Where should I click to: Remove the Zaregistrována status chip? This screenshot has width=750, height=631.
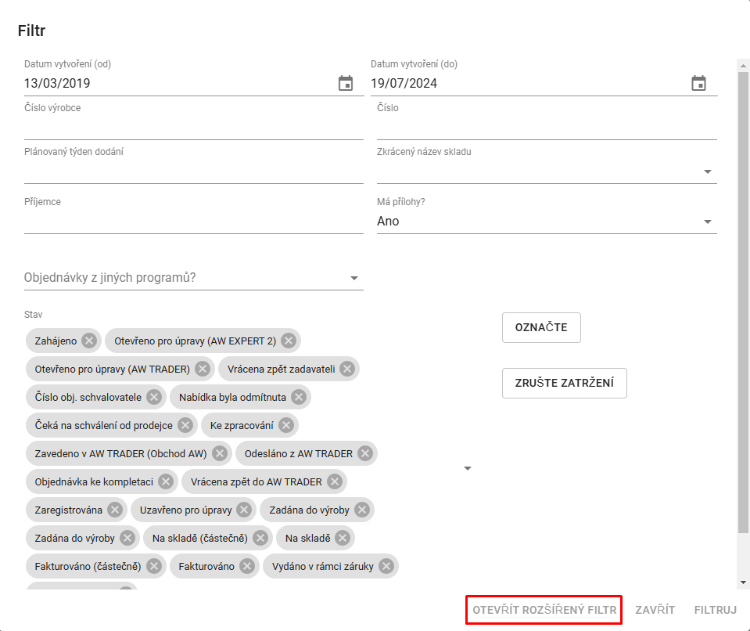click(115, 510)
